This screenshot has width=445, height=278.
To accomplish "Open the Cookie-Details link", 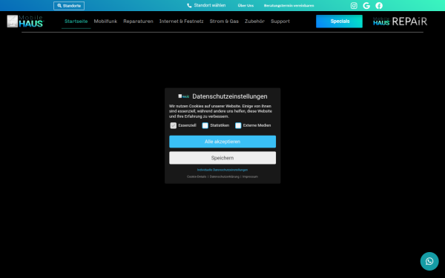I will tap(197, 176).
